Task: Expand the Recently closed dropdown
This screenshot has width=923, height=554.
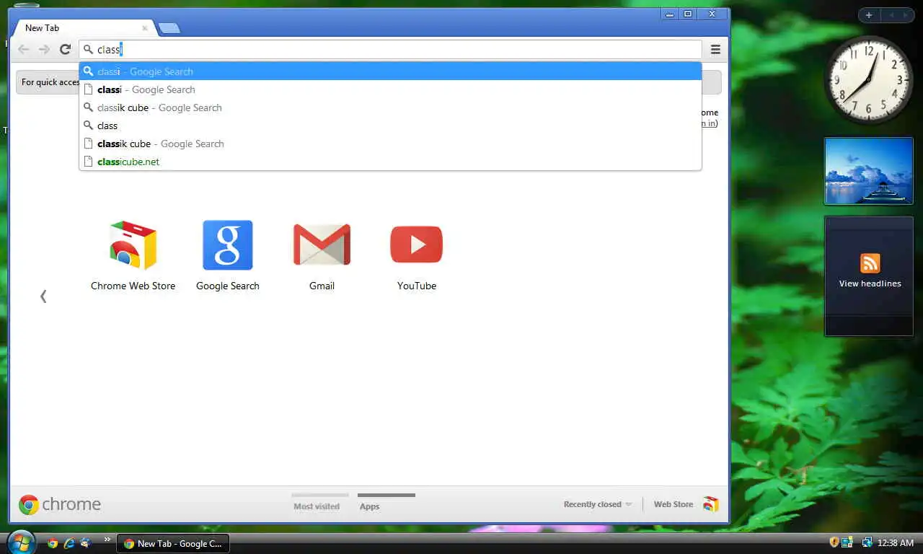Action: 598,504
